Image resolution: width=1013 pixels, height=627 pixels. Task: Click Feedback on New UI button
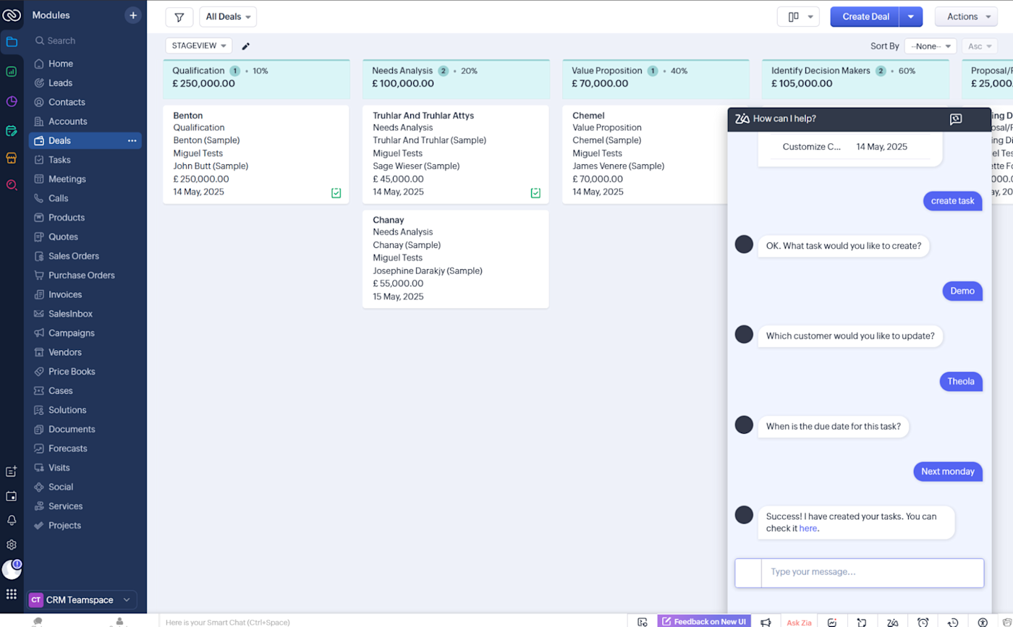click(x=704, y=622)
